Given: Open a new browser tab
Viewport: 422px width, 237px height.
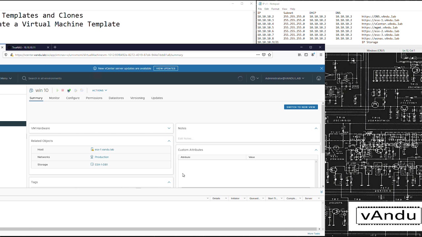Looking at the screenshot, I should pos(55,47).
